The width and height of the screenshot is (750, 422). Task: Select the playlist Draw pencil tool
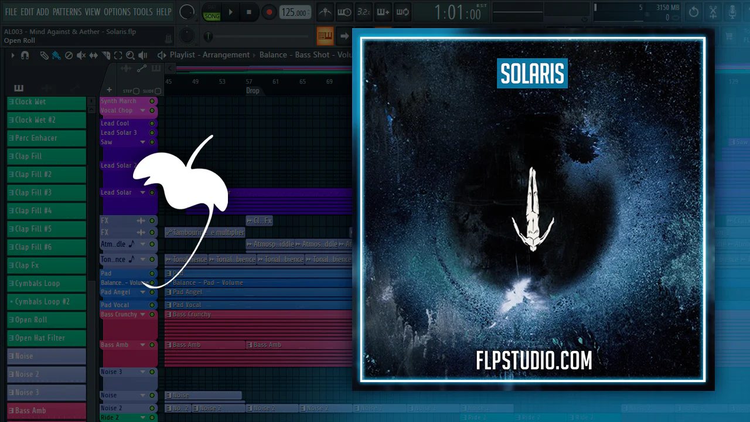click(x=44, y=55)
